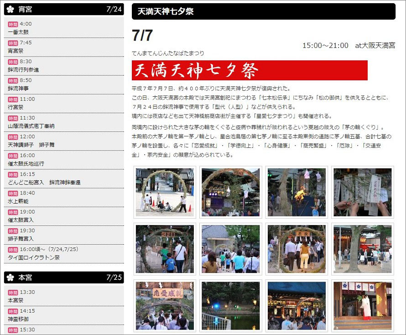406x335 pixels.
Task: View photo of paper wish strips on bamboo
Action: click(363, 192)
